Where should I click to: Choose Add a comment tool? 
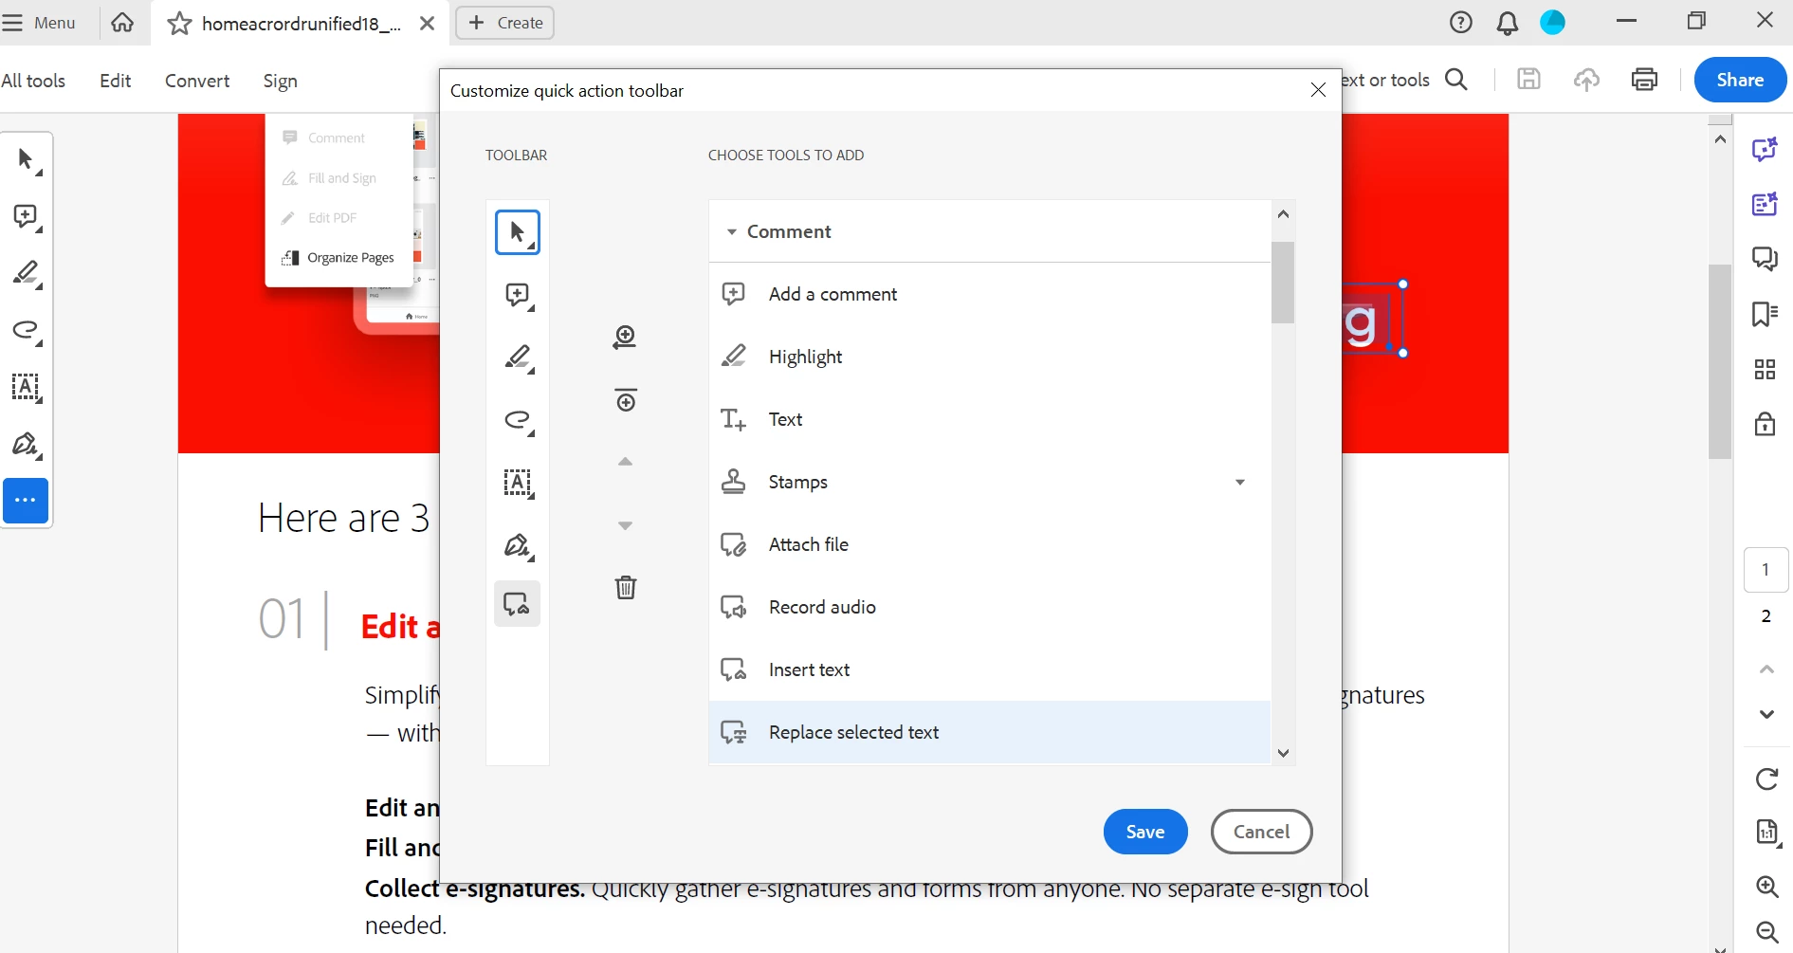tap(989, 294)
